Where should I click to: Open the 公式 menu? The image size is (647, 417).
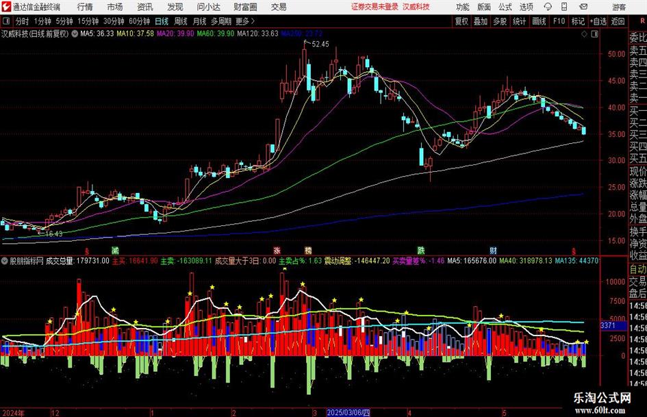click(505, 7)
